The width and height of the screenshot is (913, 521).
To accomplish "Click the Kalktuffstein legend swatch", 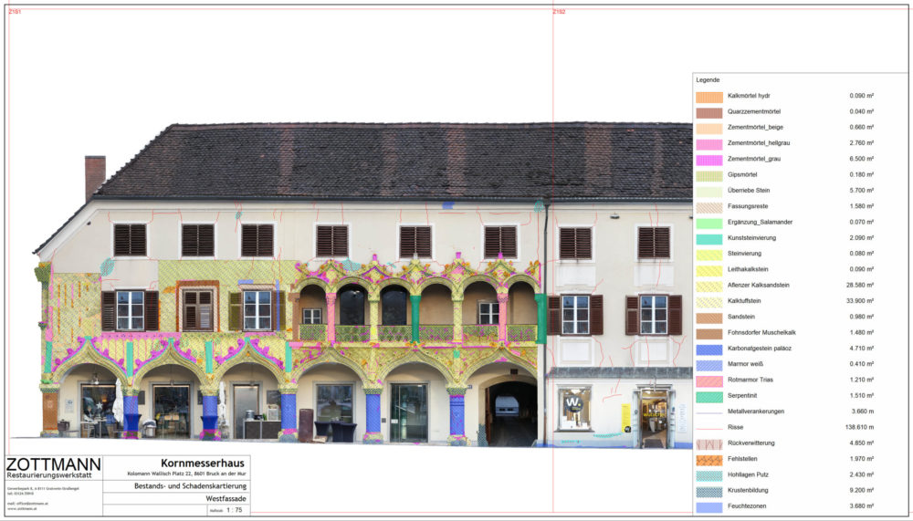I will click(x=709, y=301).
